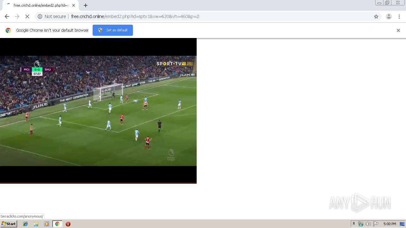Viewport: 406px width, 228px height.
Task: Open the media player taskbar icon
Action: 47,224
